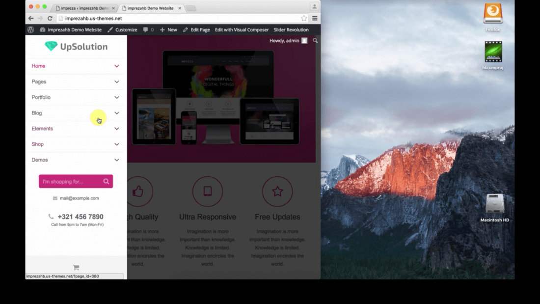This screenshot has height=304, width=540.
Task: Open the Chrome hamburger menu
Action: 315,18
